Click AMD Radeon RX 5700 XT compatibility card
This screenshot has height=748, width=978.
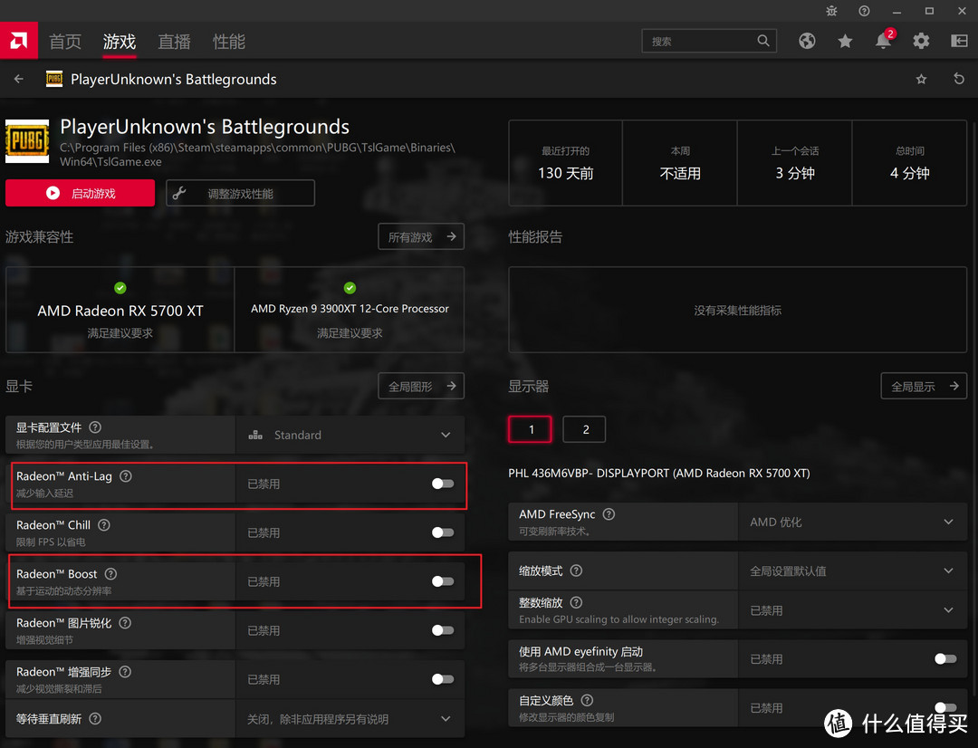tap(120, 310)
